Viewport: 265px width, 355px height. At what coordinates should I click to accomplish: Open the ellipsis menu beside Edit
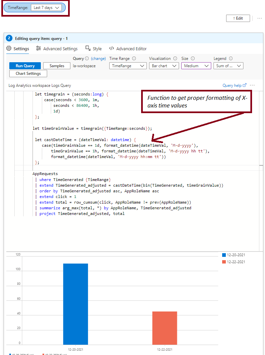click(260, 18)
